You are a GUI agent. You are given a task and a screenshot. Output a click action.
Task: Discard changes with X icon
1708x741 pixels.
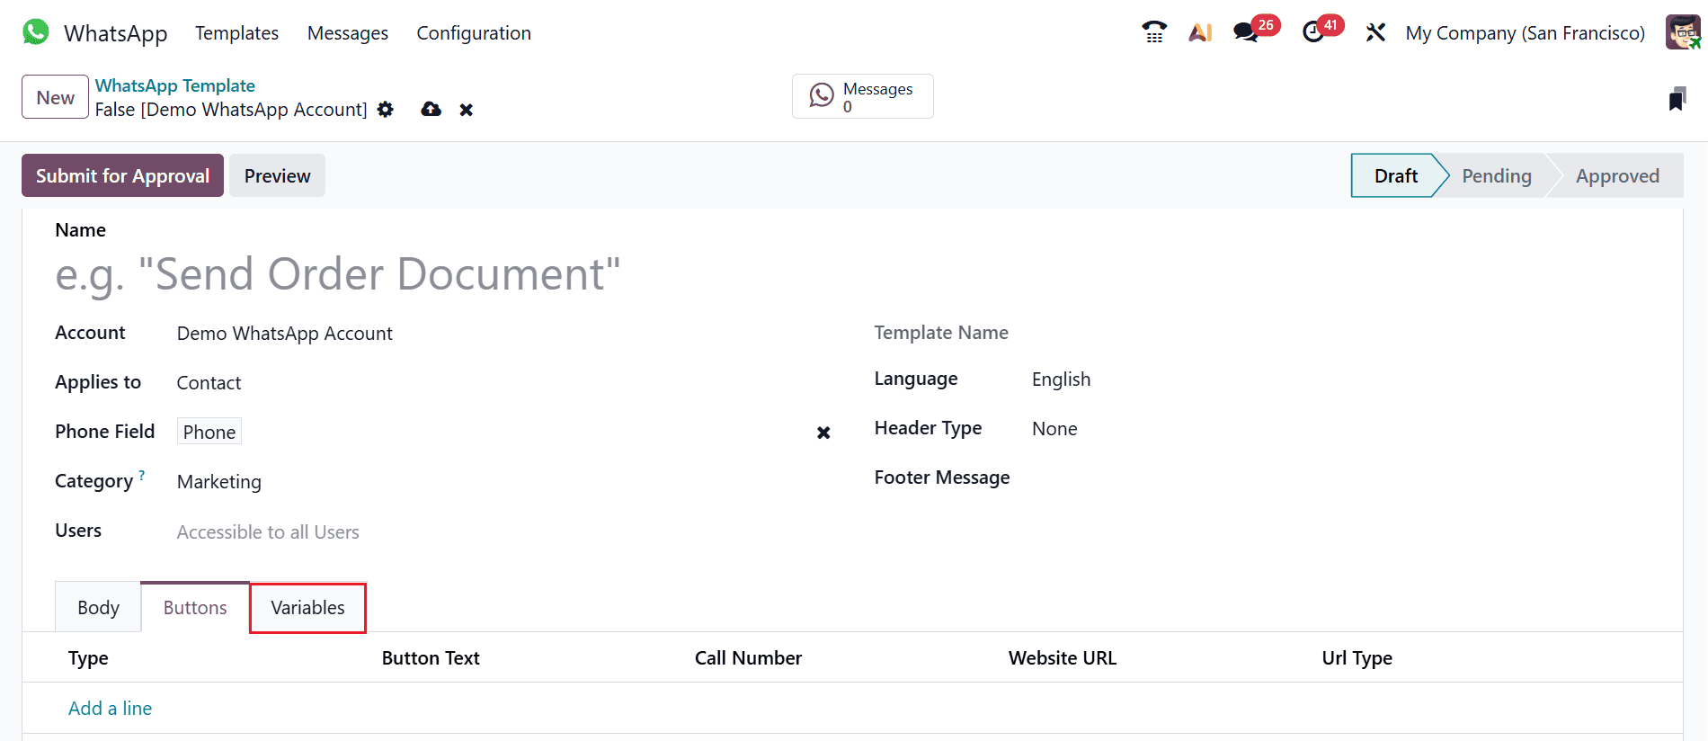(x=466, y=110)
